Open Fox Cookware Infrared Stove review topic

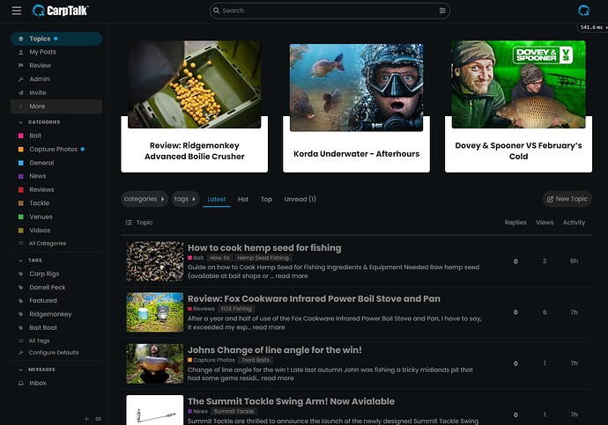314,299
